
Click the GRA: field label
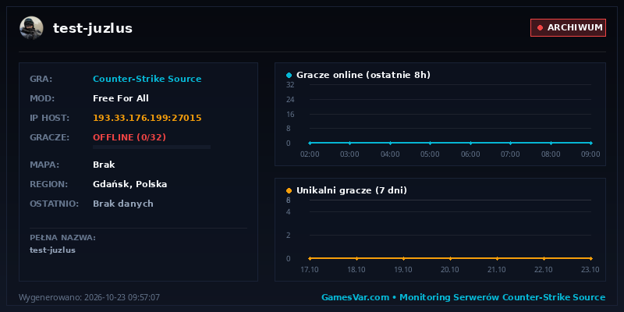41,79
